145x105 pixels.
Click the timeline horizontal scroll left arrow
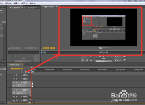(x=33, y=102)
